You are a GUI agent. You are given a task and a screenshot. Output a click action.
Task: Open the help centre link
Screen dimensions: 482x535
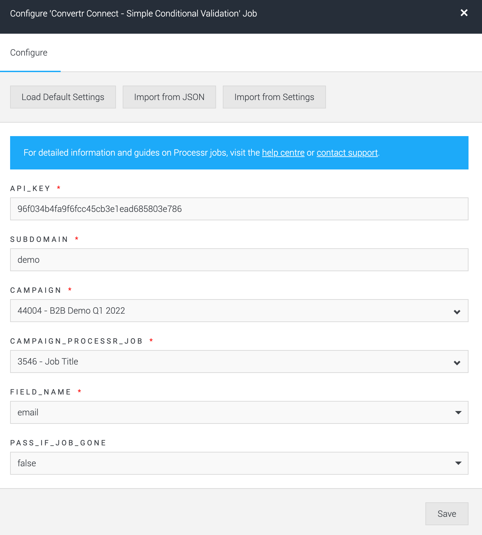[283, 153]
